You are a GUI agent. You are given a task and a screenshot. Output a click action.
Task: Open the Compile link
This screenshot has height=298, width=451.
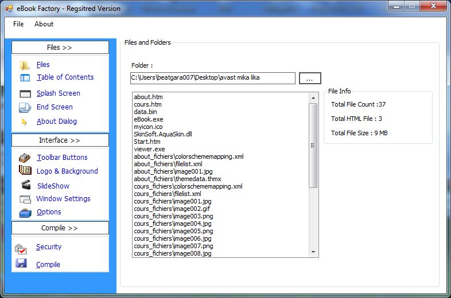(48, 265)
